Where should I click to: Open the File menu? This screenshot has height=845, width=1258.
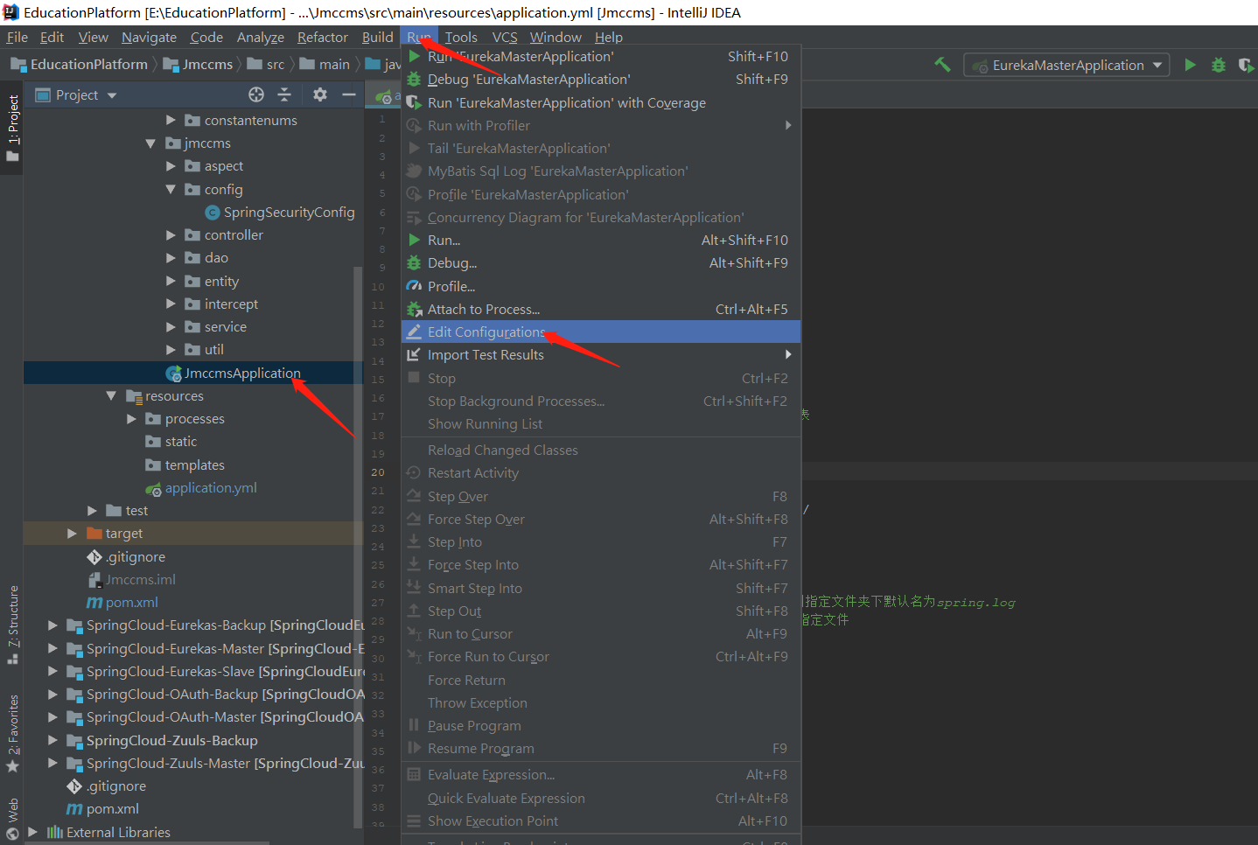17,37
